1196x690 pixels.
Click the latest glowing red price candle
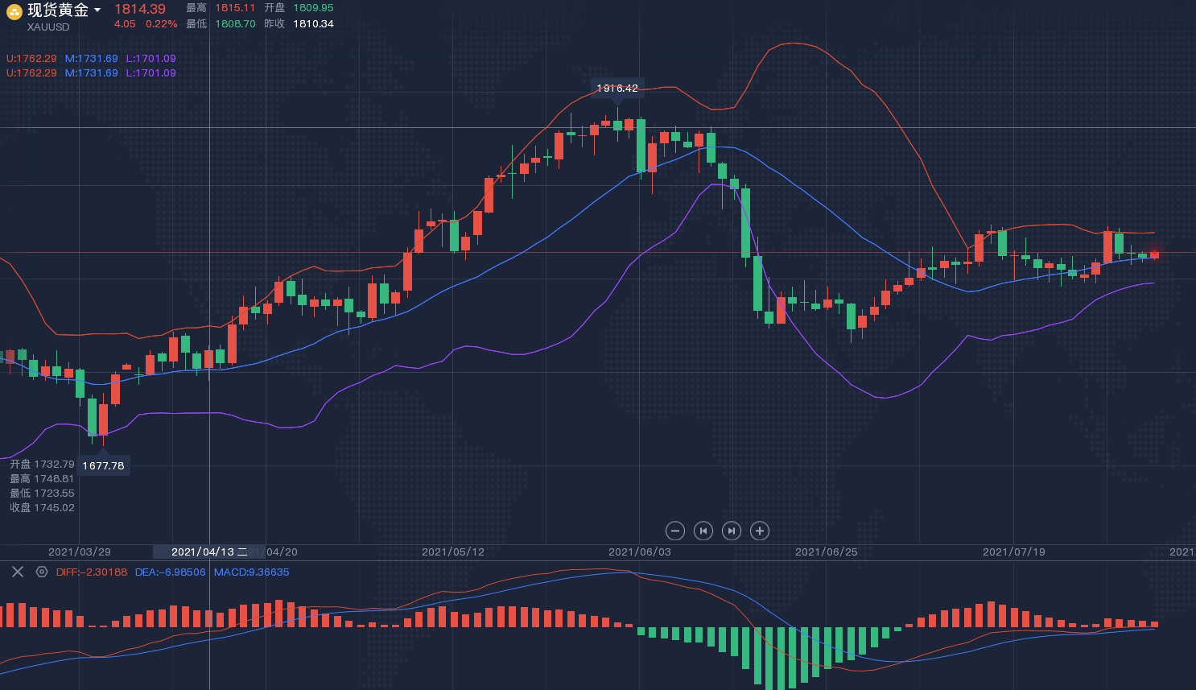click(1154, 254)
